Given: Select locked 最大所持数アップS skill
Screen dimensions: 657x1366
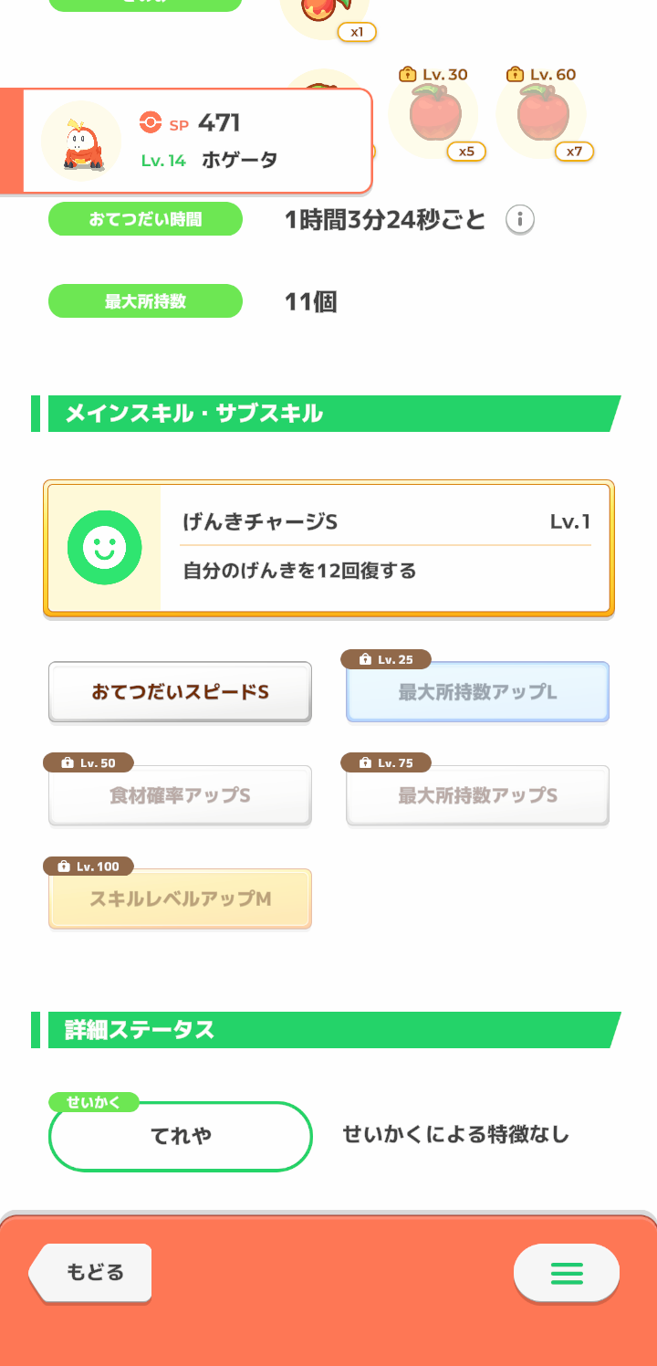Looking at the screenshot, I should click(x=477, y=795).
